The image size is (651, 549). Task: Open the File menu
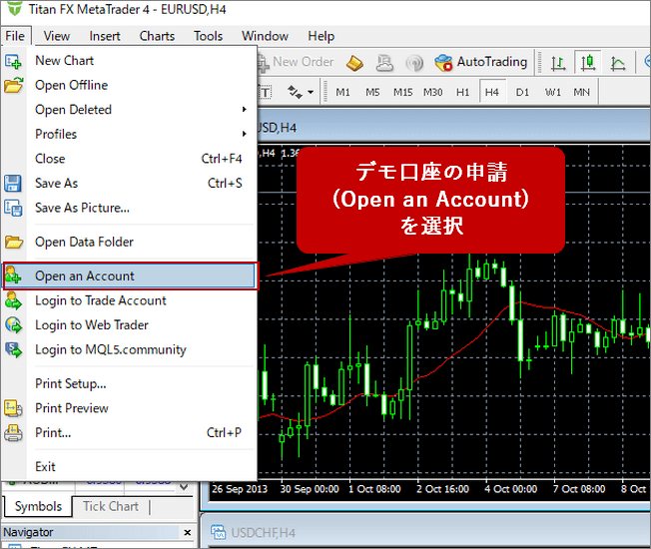click(x=15, y=36)
